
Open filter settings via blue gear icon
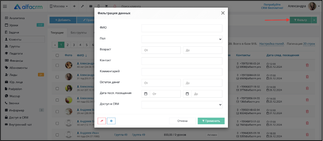tap(111, 121)
